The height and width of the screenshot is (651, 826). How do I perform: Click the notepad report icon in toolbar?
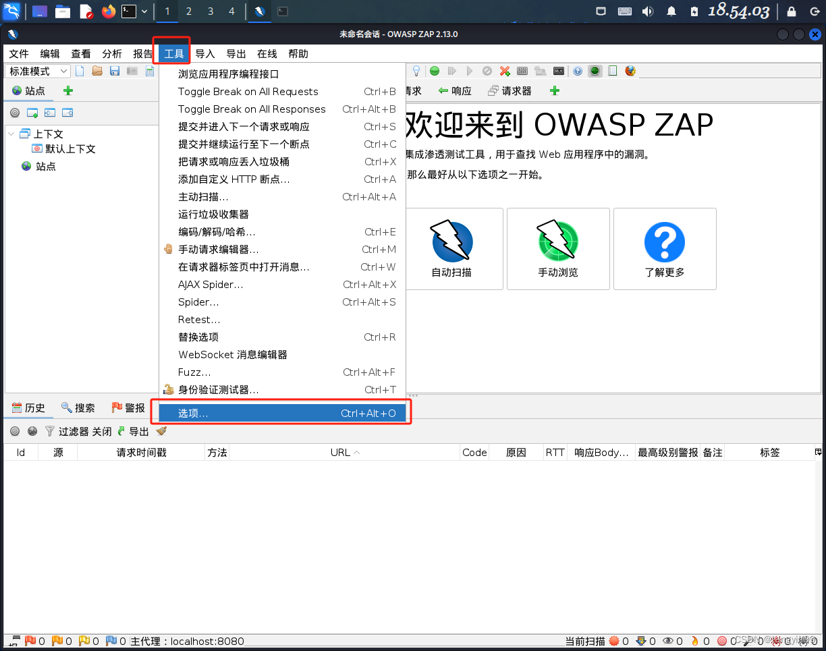613,71
